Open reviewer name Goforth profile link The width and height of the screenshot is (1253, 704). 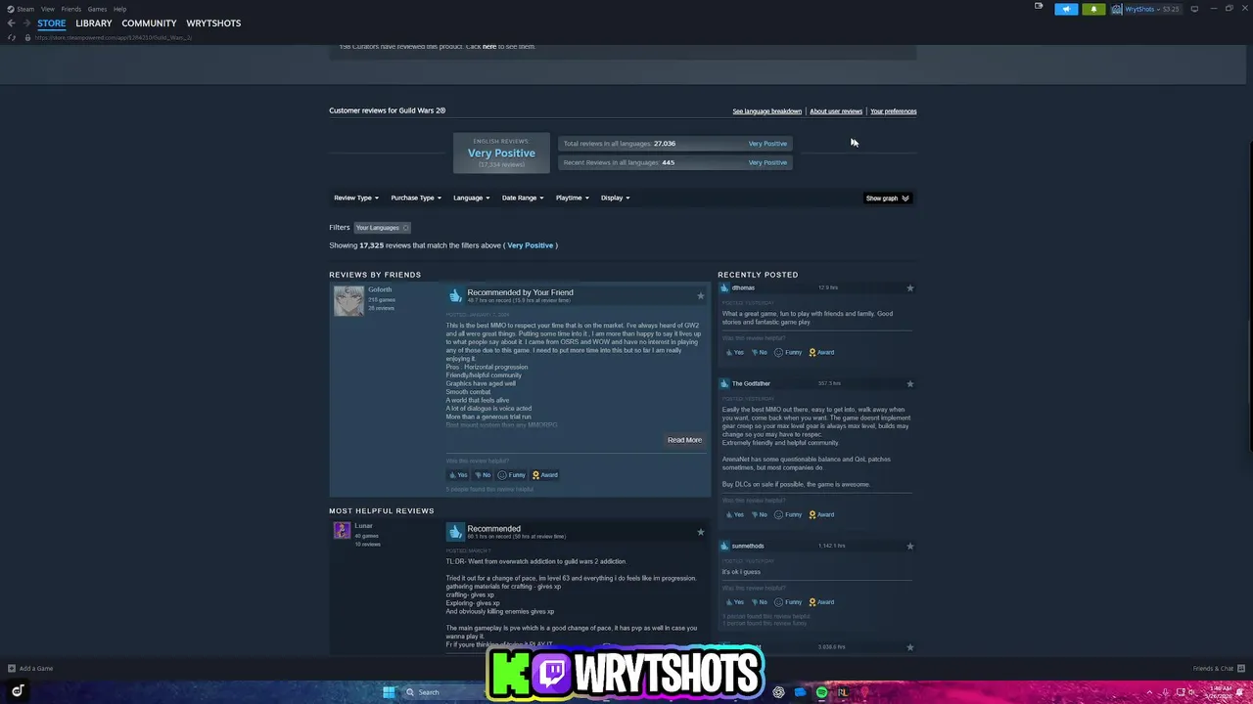(x=380, y=289)
